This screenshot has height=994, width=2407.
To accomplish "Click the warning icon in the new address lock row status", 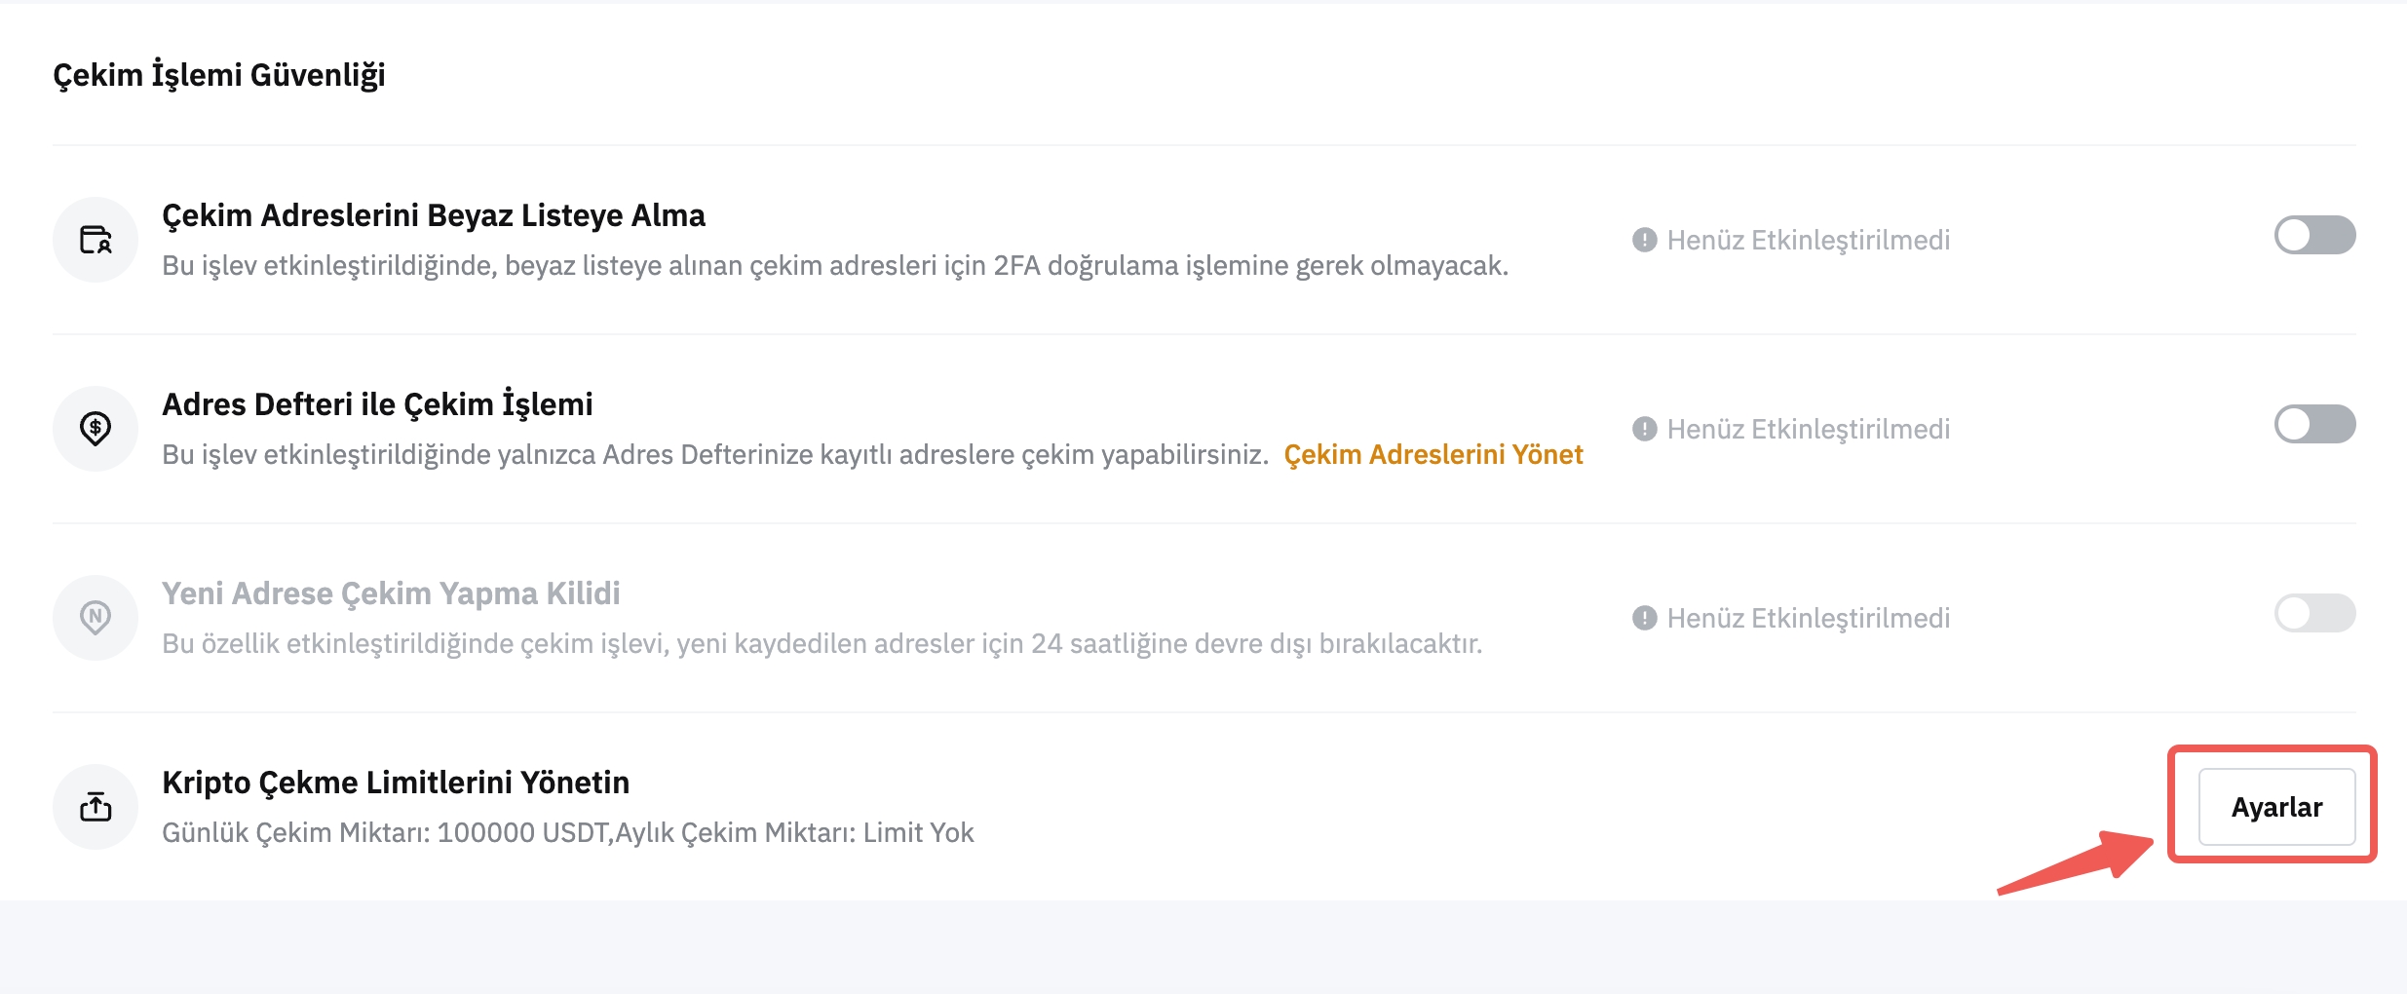I will 1644,618.
